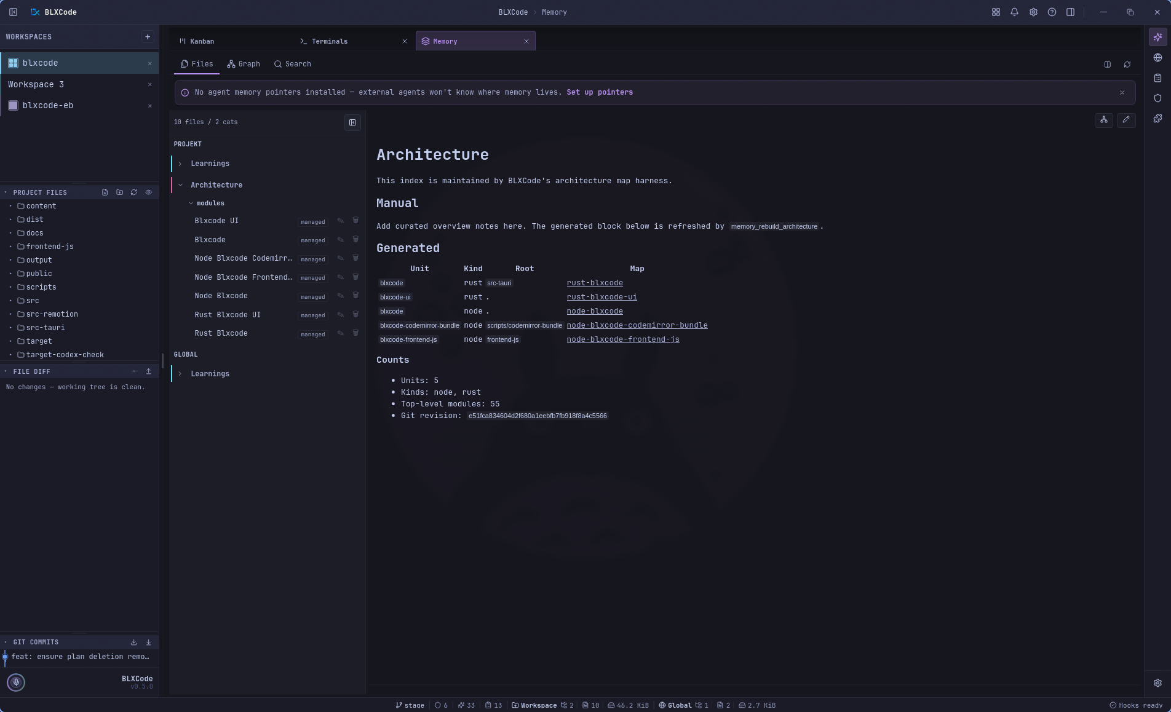Screen dimensions: 1171x712
Task: Refresh memory with the reload icon
Action: pos(1127,65)
